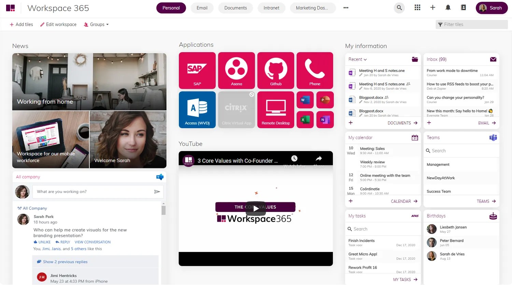
Task: Click the search magnifier in top bar
Action: 399,8
